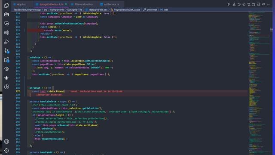Image resolution: width=275 pixels, height=155 pixels.
Task: Open the folder view icon in activity bar
Action: click(6, 14)
